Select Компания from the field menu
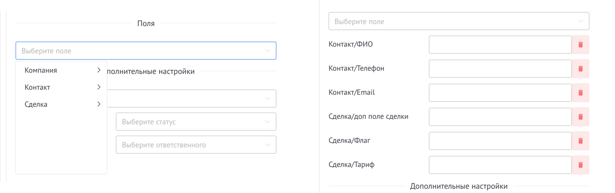The width and height of the screenshot is (615, 193). click(x=41, y=70)
